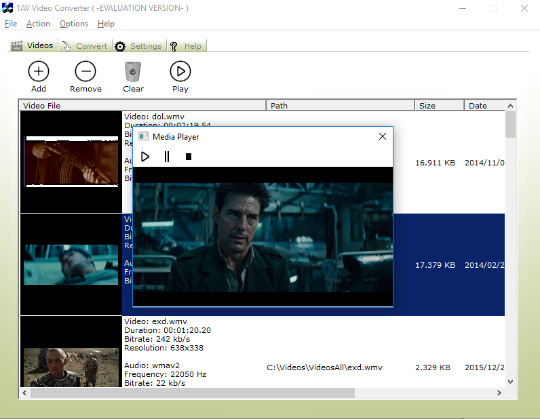Click the 2014/02/2 date cell
The height and width of the screenshot is (419, 540).
(484, 265)
